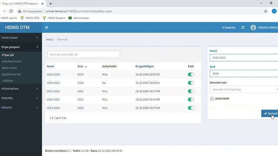278x156 pixels.
Task: Disable the Faol toggle for 2020-2021
Action: pyautogui.click(x=191, y=83)
